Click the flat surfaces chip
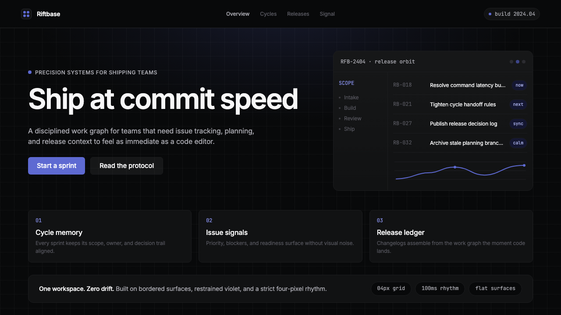The width and height of the screenshot is (561, 315). click(495, 289)
